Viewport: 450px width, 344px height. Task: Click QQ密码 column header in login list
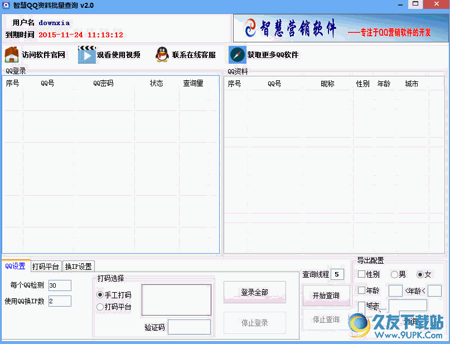coord(103,83)
